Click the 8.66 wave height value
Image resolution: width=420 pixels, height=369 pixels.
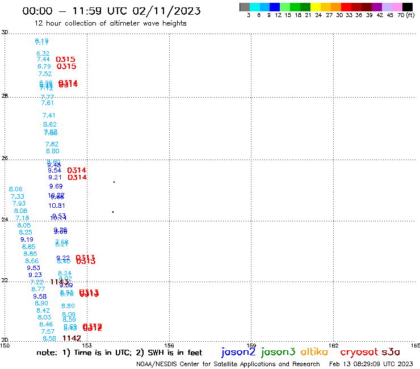(x=32, y=261)
